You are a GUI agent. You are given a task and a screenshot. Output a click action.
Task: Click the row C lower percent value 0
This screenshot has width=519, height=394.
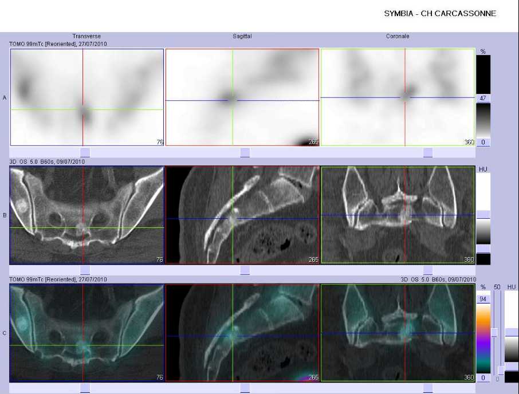[x=483, y=378]
